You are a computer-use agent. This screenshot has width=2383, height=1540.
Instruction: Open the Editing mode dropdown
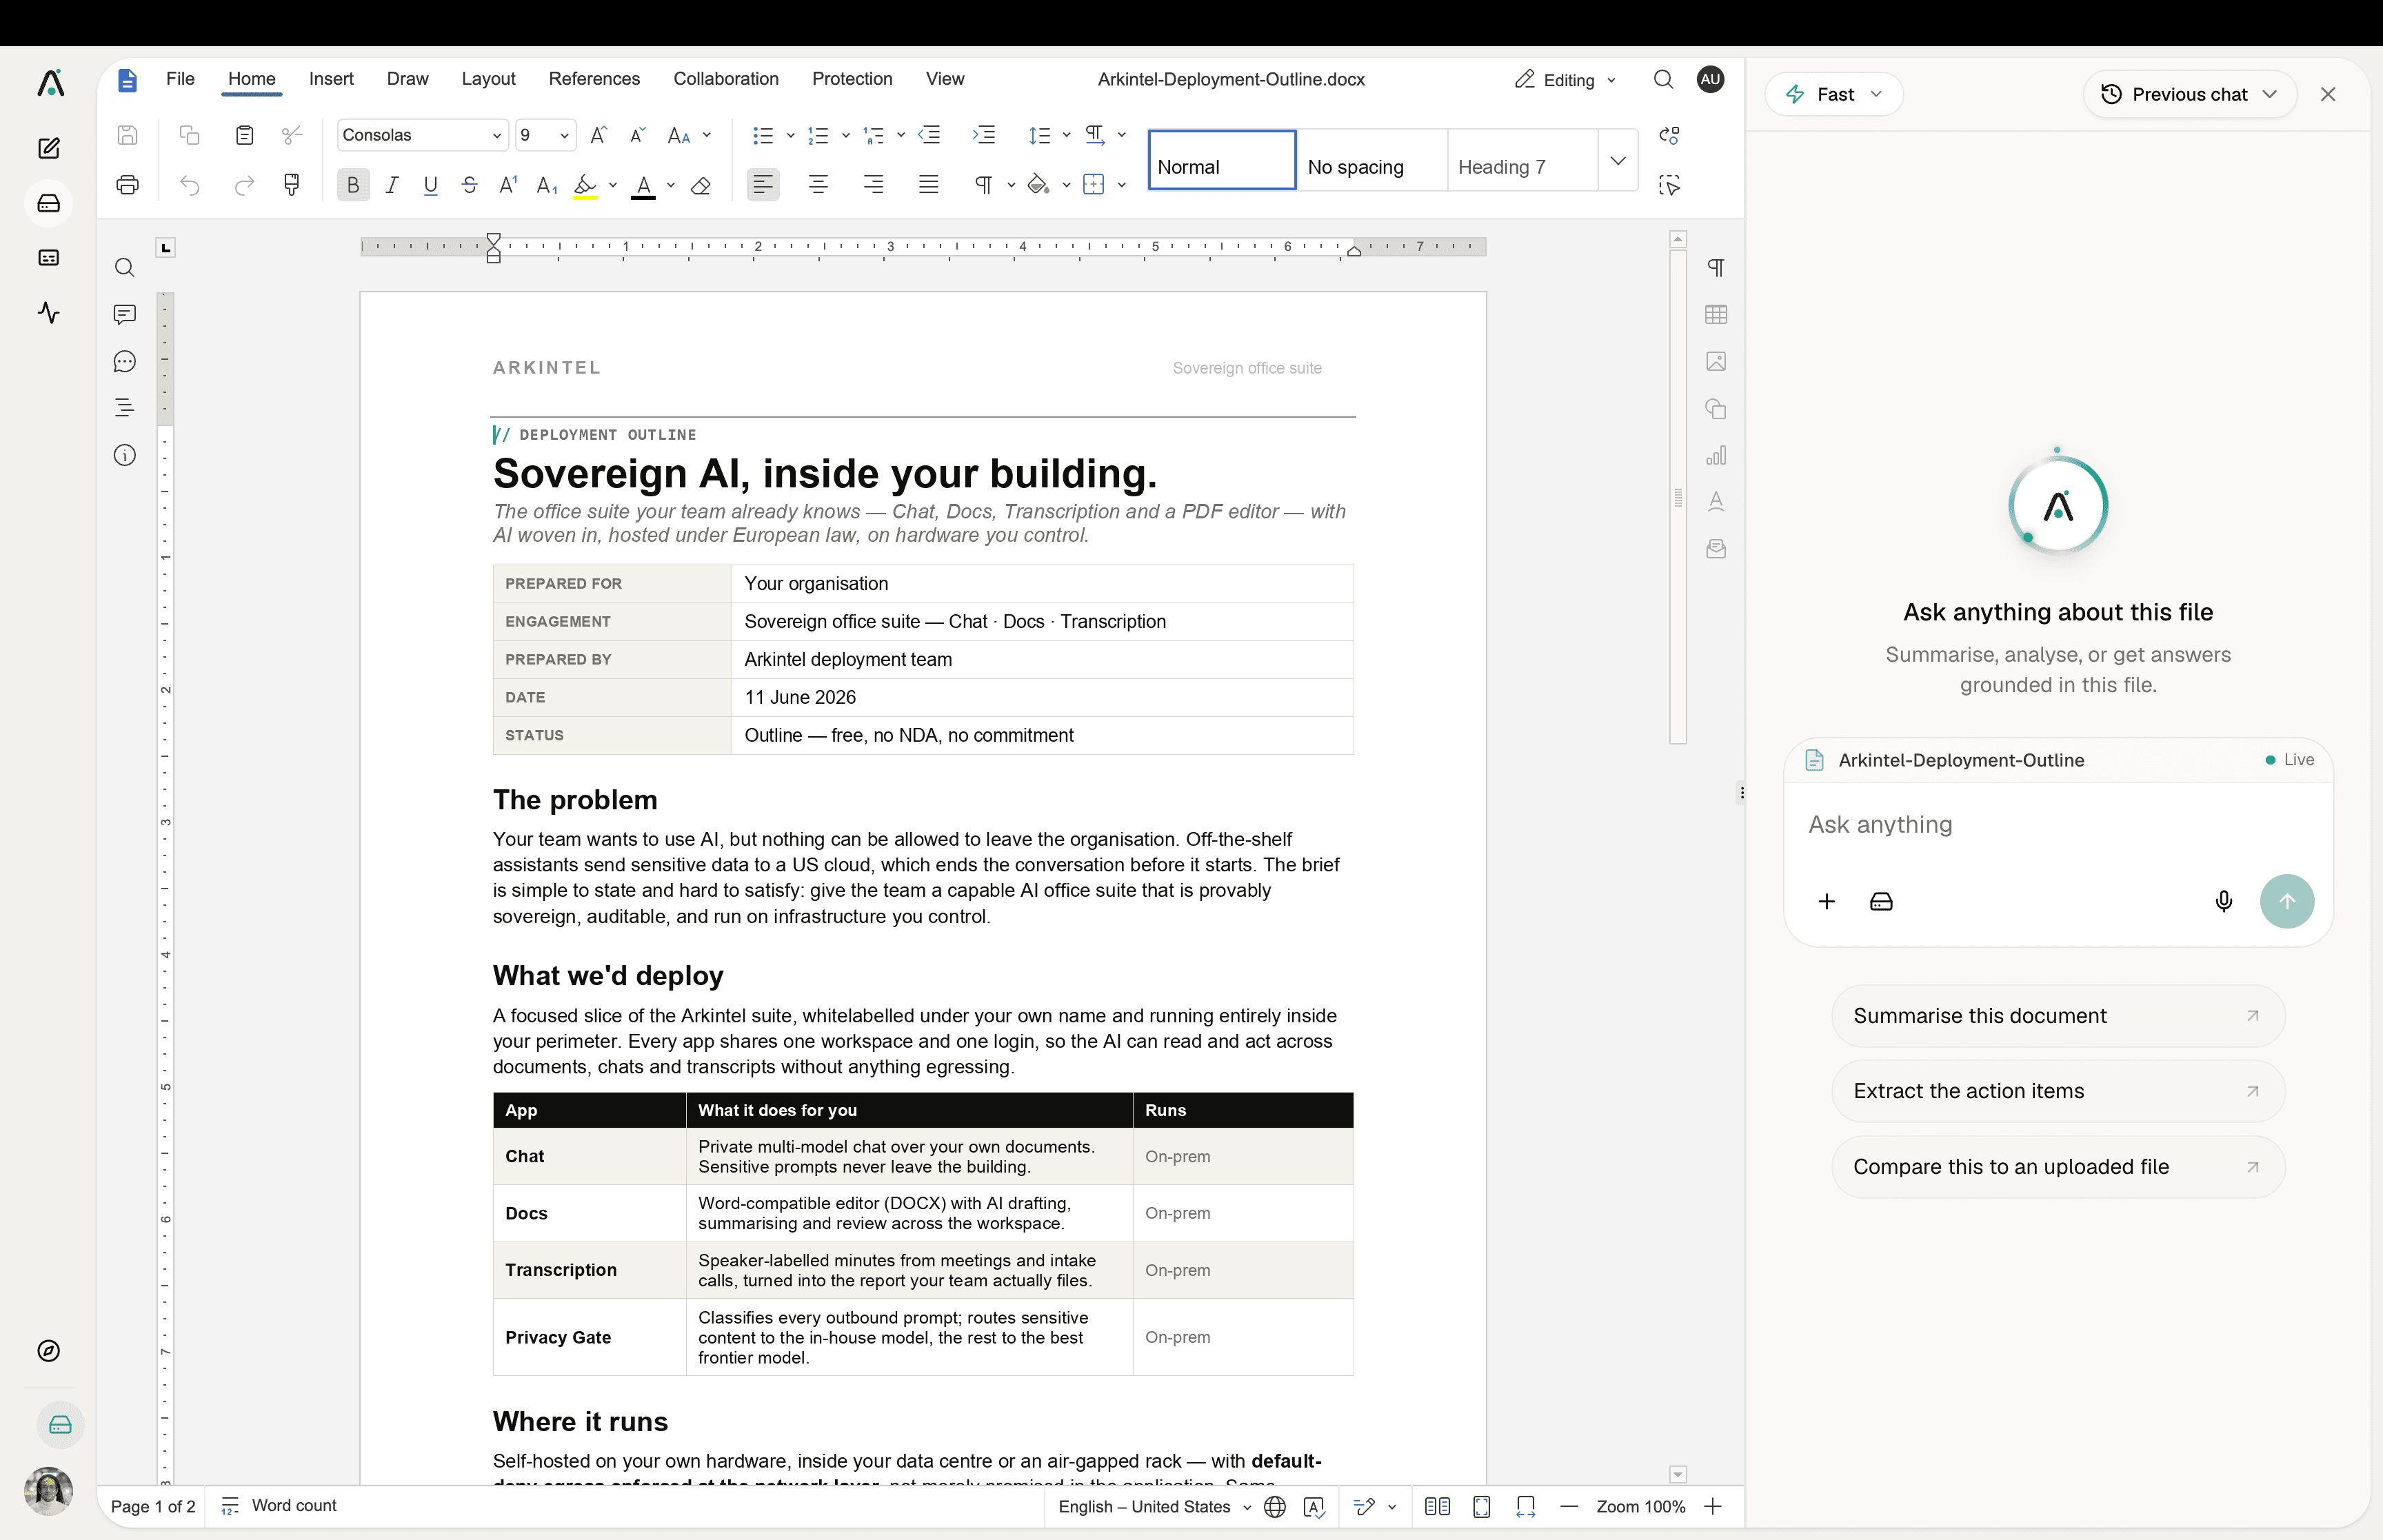[1565, 80]
